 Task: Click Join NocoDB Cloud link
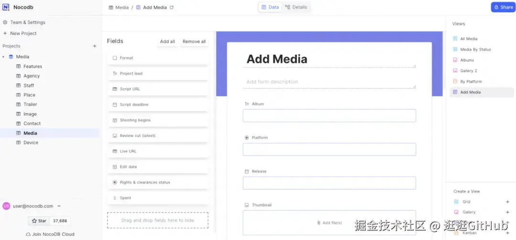[50, 234]
